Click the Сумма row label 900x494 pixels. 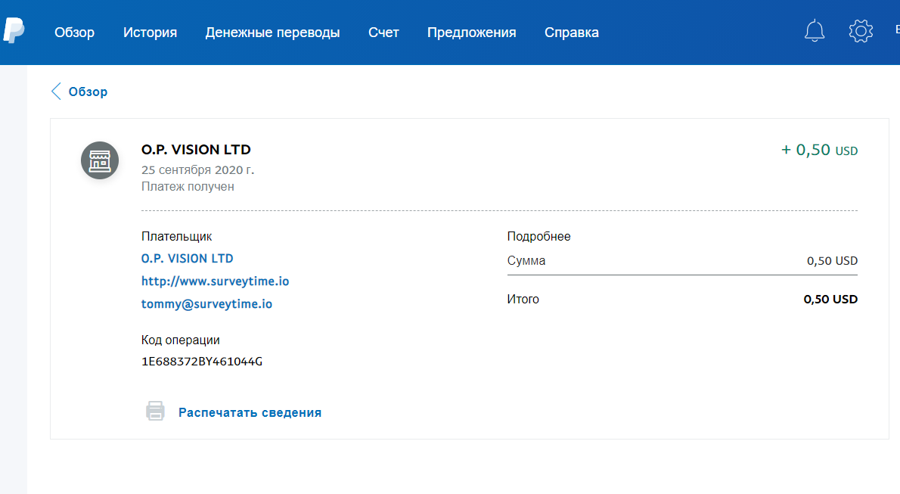pyautogui.click(x=526, y=261)
